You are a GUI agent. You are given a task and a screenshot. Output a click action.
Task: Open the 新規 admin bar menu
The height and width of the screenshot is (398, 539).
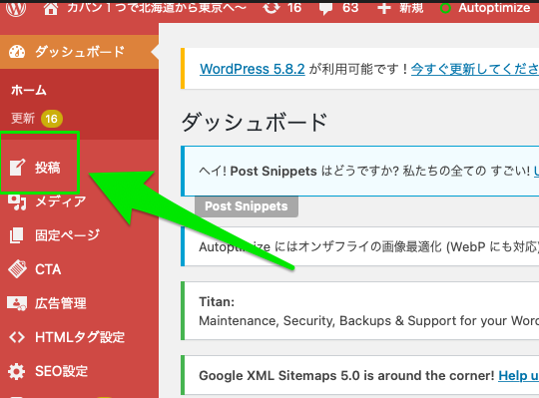411,8
